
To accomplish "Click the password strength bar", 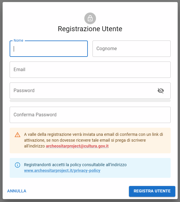I will click(90, 101).
